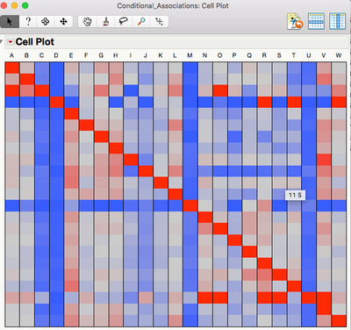Viewport: 351px width, 330px height.
Task: Click the red top cell in column A
Action: click(12, 68)
